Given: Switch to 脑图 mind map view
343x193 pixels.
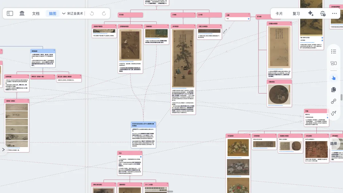Looking at the screenshot, I should click(53, 13).
